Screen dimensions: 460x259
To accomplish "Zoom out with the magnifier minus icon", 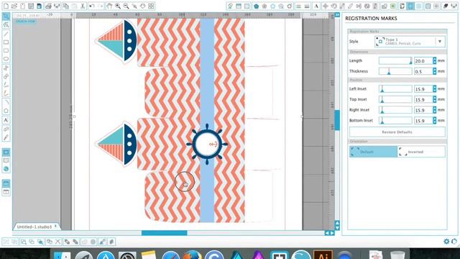I will point(126,6).
